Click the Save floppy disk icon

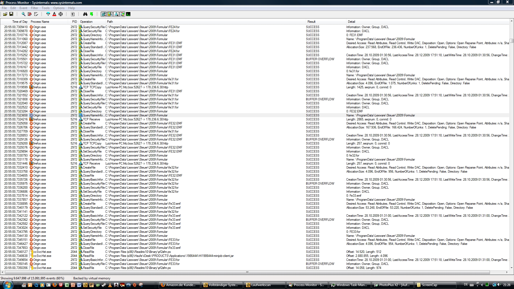11,14
